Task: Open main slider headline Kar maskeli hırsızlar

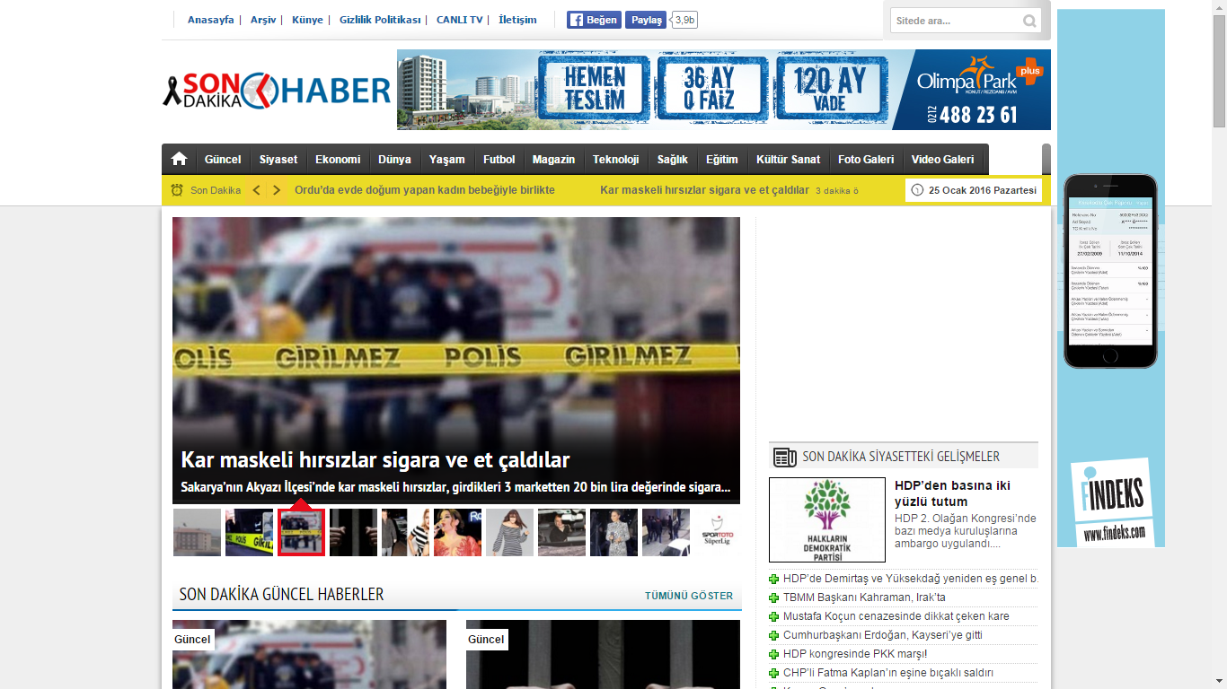Action: coord(375,460)
